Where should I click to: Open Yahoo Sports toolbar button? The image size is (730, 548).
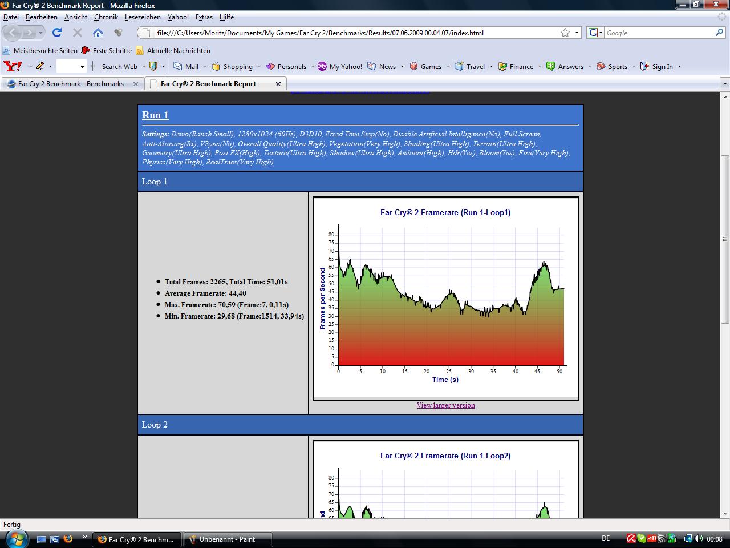[x=612, y=66]
